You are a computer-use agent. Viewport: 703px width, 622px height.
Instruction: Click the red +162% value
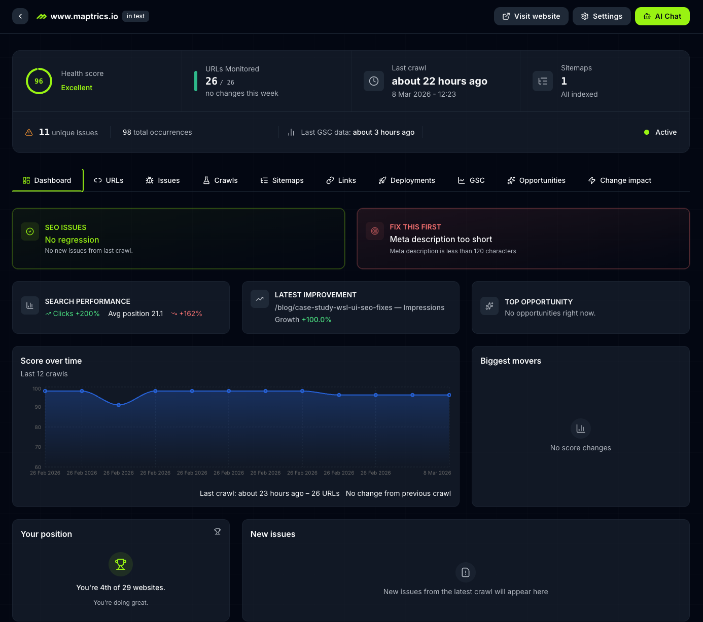pyautogui.click(x=187, y=314)
